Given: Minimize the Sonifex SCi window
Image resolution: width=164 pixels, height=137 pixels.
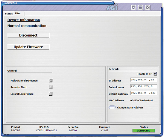Looking at the screenshot, I should coord(140,7).
